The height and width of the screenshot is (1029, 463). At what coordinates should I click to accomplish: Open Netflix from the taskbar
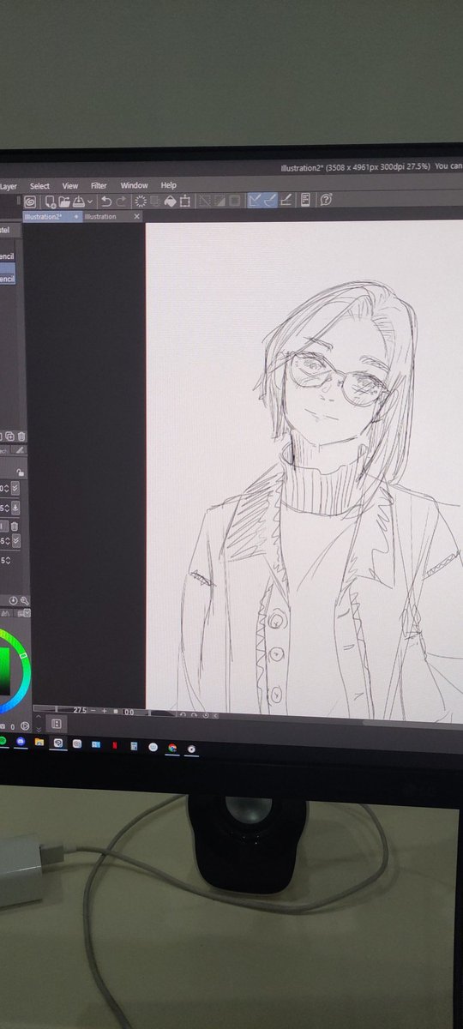tap(114, 744)
